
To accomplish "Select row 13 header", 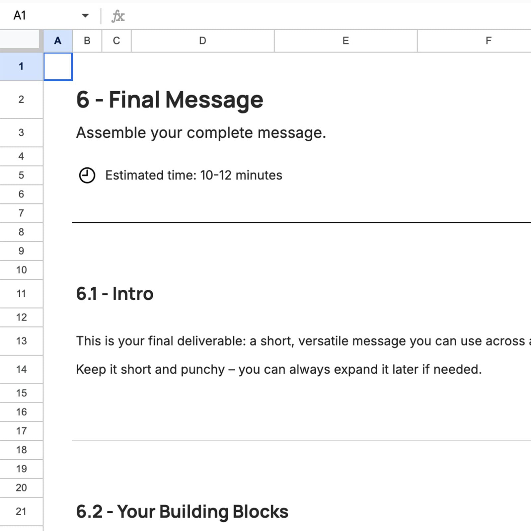I will [x=21, y=341].
